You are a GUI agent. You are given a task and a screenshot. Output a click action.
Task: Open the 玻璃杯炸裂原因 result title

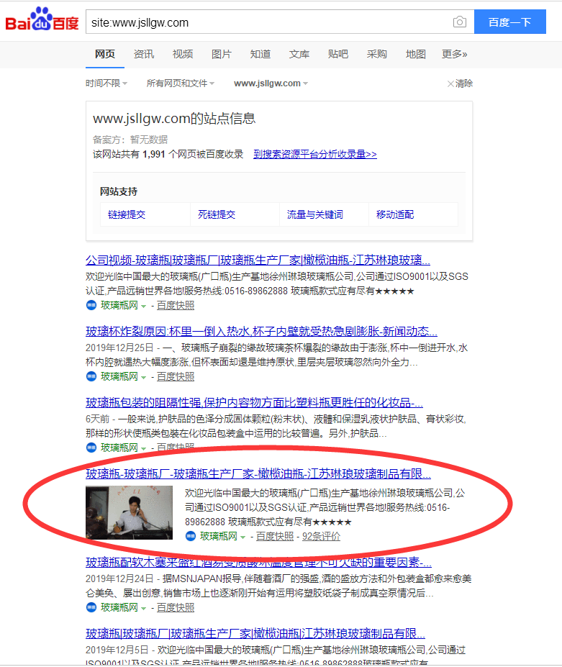click(x=261, y=331)
